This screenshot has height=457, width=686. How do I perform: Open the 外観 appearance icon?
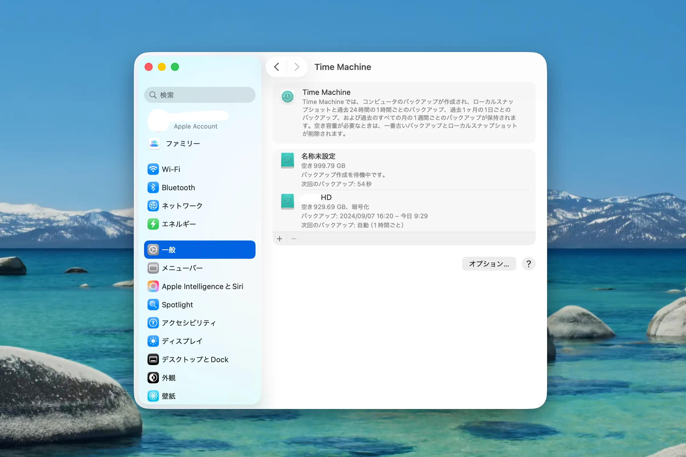point(153,378)
